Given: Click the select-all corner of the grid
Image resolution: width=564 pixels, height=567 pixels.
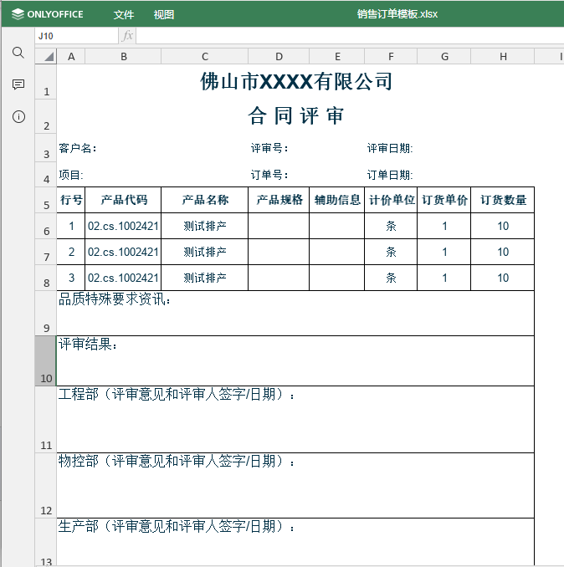Looking at the screenshot, I should 46,56.
